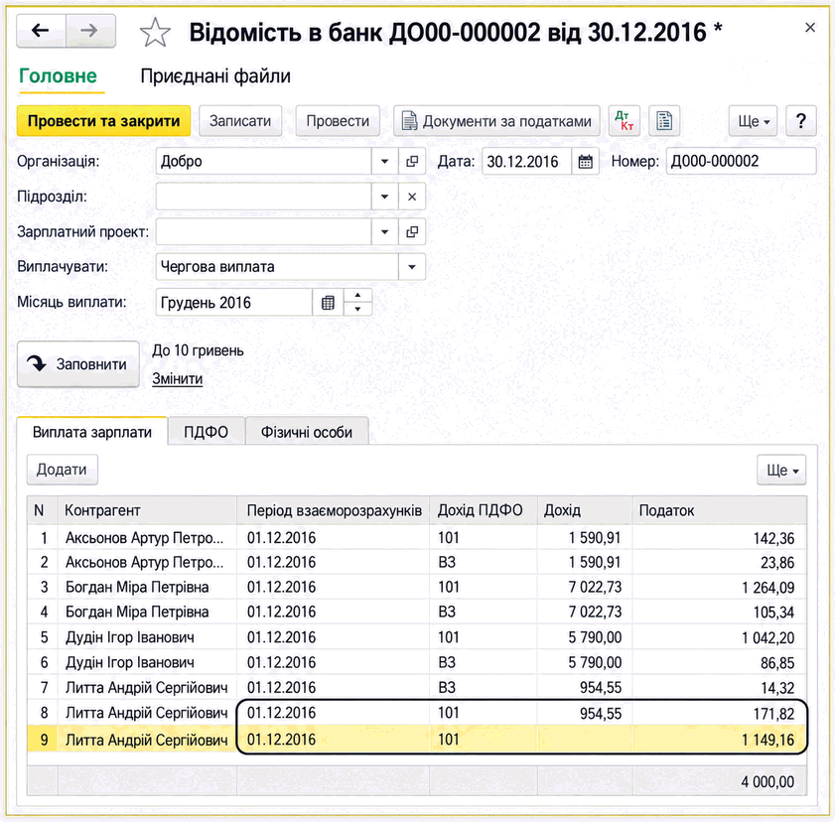This screenshot has height=822, width=836.
Task: Open the Зарплатний проект record icon
Action: coord(412,232)
